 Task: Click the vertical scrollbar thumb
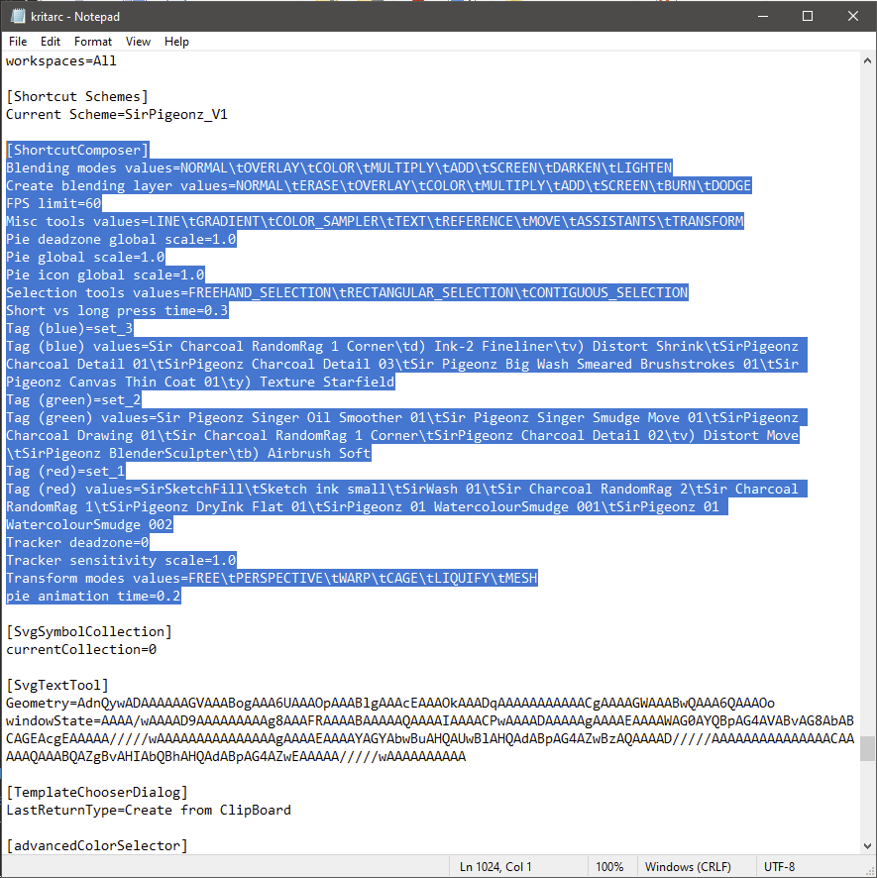tap(867, 748)
